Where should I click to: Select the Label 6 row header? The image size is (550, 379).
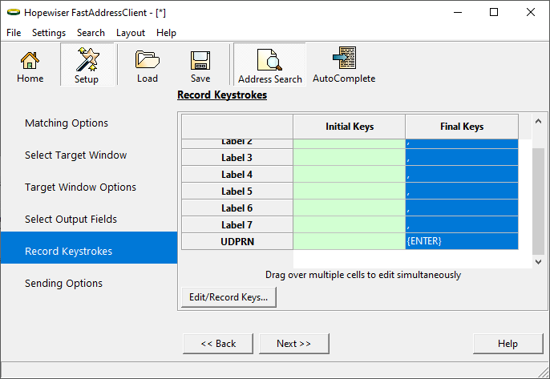coord(237,208)
